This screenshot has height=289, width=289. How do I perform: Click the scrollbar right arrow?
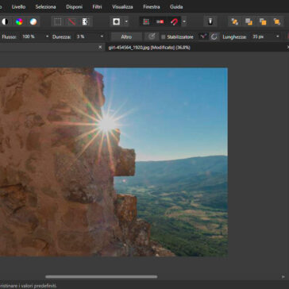pos(283,277)
